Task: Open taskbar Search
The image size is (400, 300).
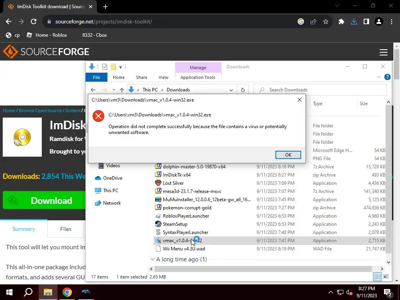Action: click(28, 292)
